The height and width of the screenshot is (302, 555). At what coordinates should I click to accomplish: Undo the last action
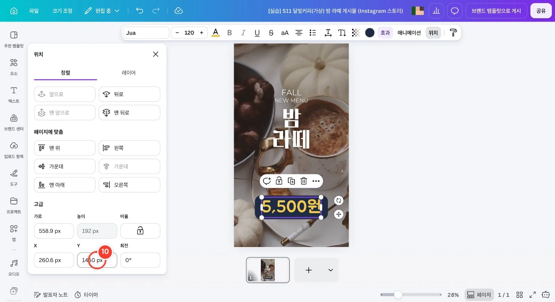139,11
